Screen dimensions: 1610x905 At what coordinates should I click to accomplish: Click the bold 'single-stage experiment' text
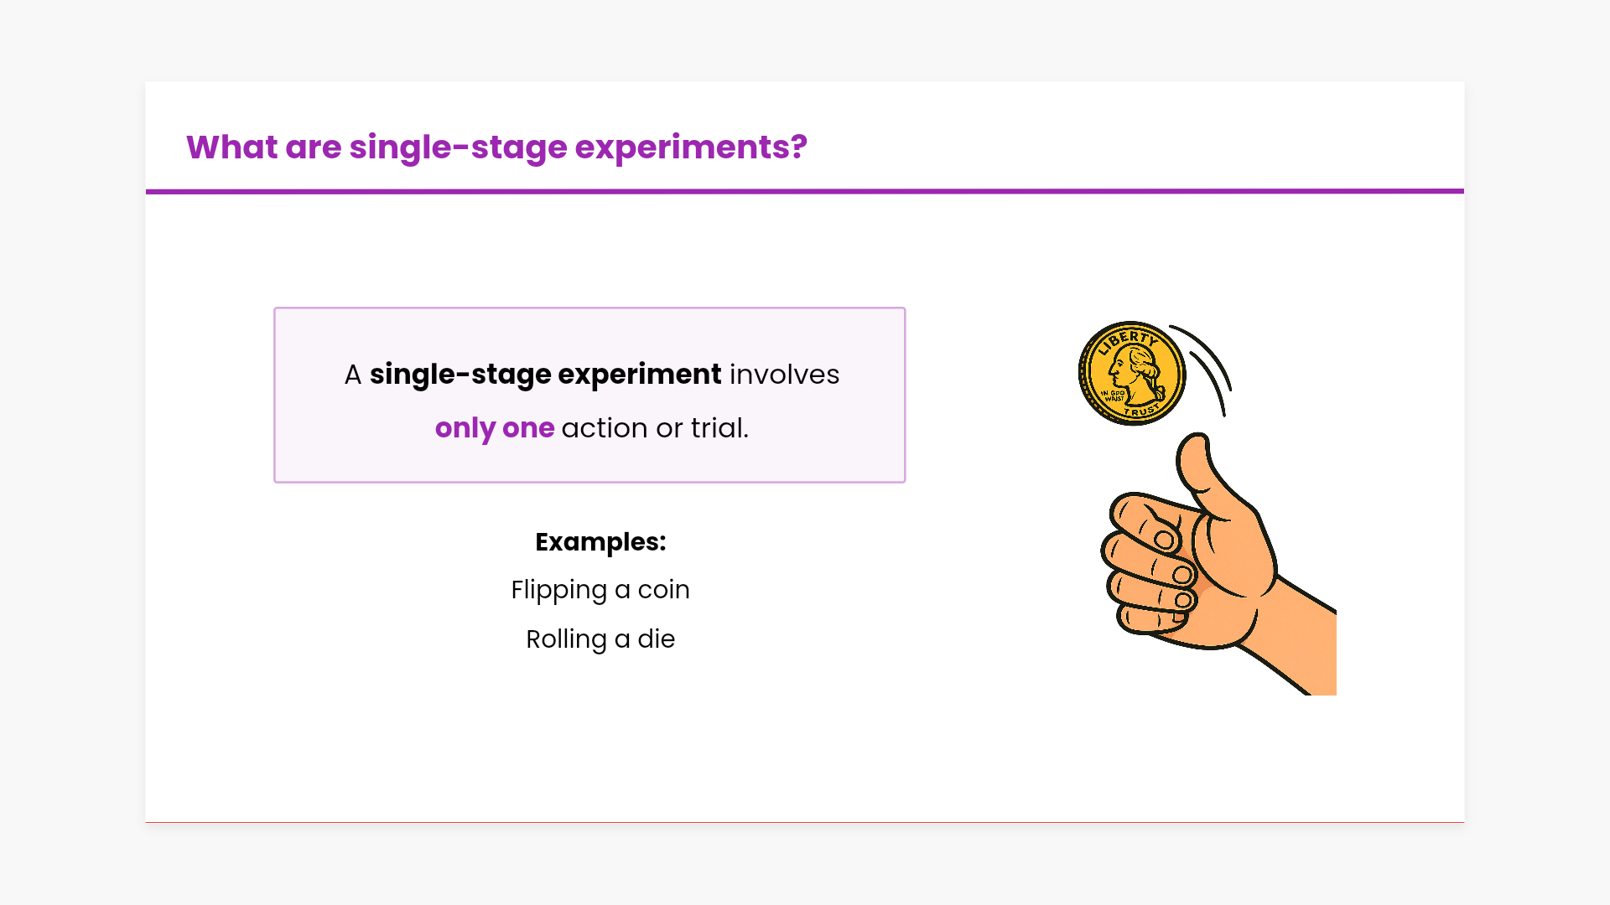point(545,375)
